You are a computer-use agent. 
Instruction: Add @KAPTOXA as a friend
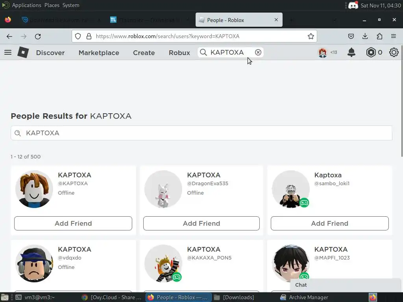click(73, 223)
